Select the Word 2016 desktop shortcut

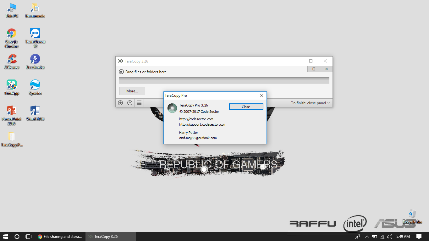pos(35,113)
